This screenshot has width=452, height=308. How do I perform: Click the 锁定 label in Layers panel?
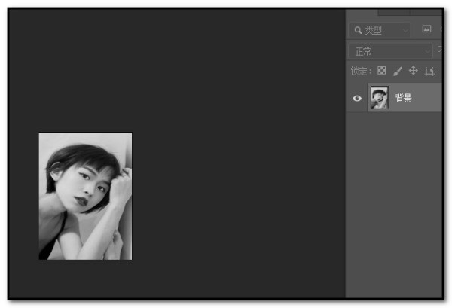tap(360, 71)
